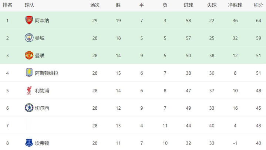This screenshot has height=150, width=266.
Task: Open the 阿森纳 team link
Action: 42,21
